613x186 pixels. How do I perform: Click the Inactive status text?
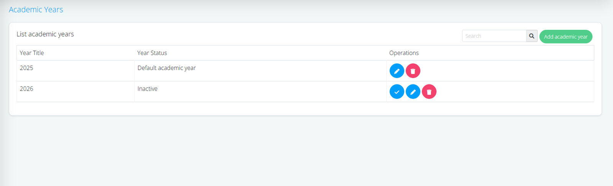coord(148,89)
